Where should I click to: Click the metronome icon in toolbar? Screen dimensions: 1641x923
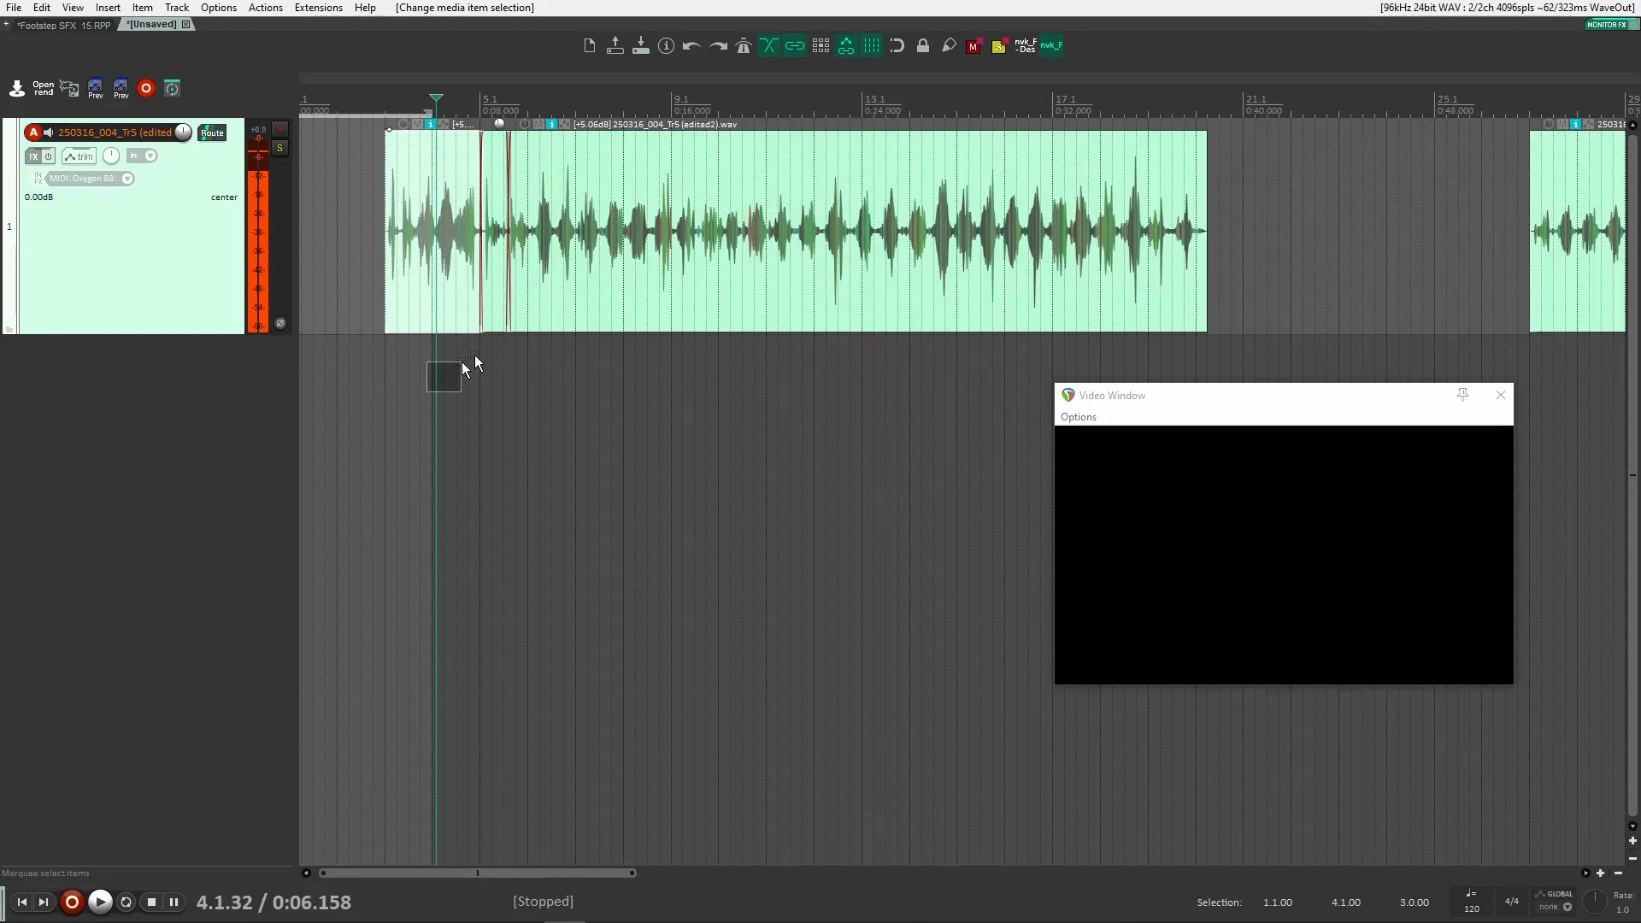(743, 46)
